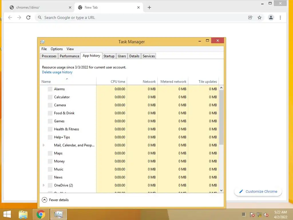Click the Games app icon placeholder
293x220 pixels.
pyautogui.click(x=50, y=121)
